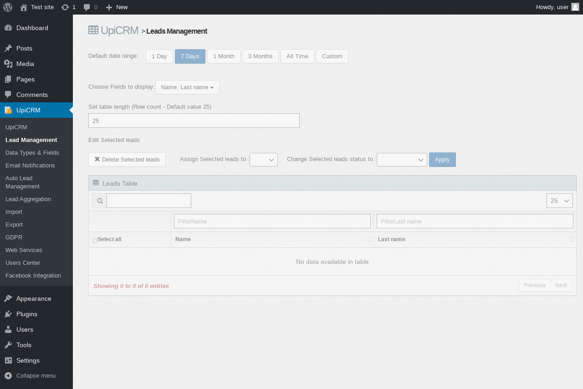Open the updates icon in the admin bar
Screen dimensions: 583x389
point(65,7)
